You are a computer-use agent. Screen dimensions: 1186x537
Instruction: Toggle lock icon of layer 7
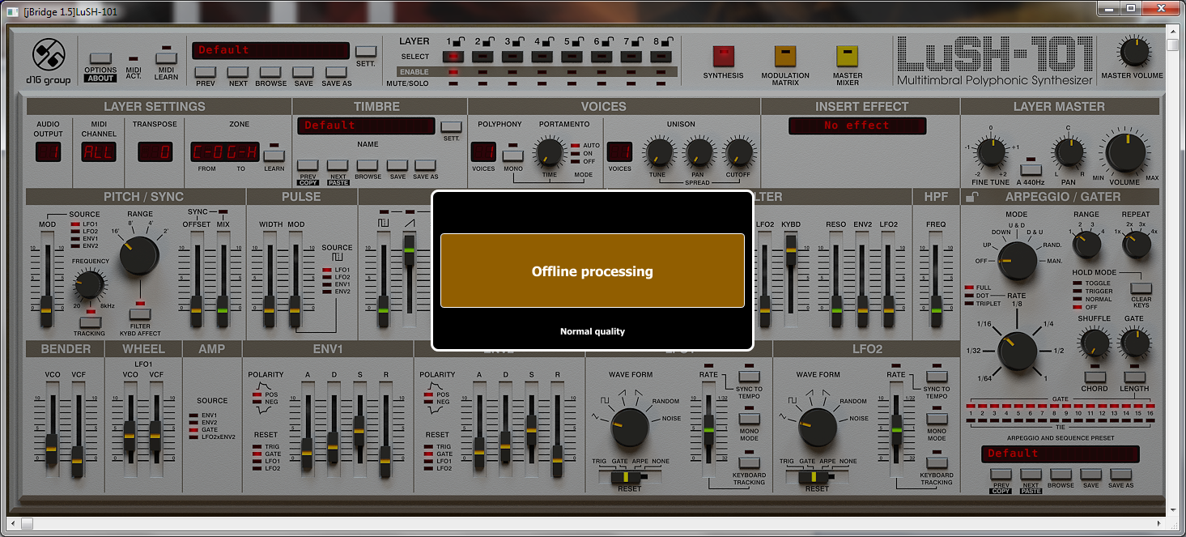pyautogui.click(x=637, y=40)
